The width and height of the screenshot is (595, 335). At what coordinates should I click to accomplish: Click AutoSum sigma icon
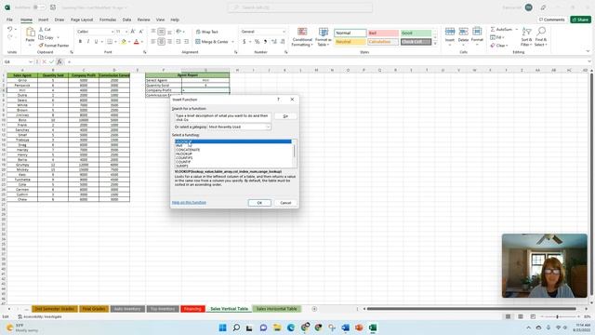point(493,29)
